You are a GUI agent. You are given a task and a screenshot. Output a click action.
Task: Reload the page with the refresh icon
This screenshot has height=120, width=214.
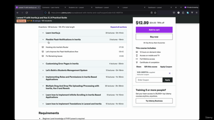point(27,13)
